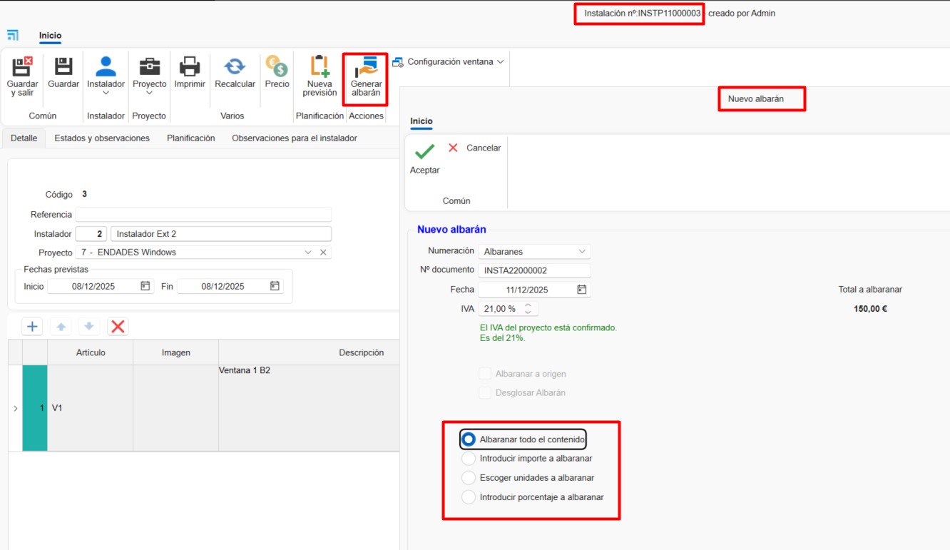Click the Generar albarán icon
950x550 pixels.
click(365, 67)
